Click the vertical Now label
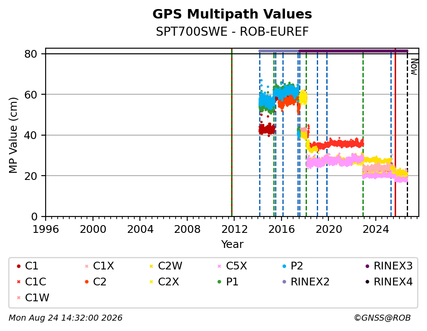The image size is (427, 331). tap(414, 67)
